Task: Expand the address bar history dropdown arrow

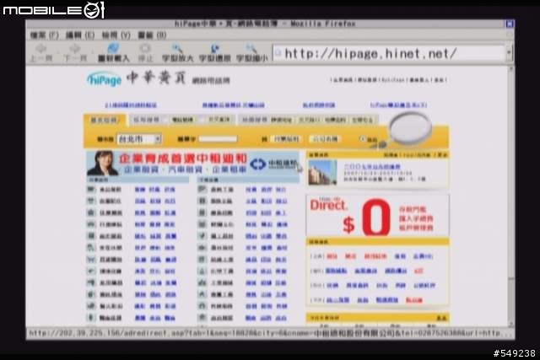Action: click(509, 53)
